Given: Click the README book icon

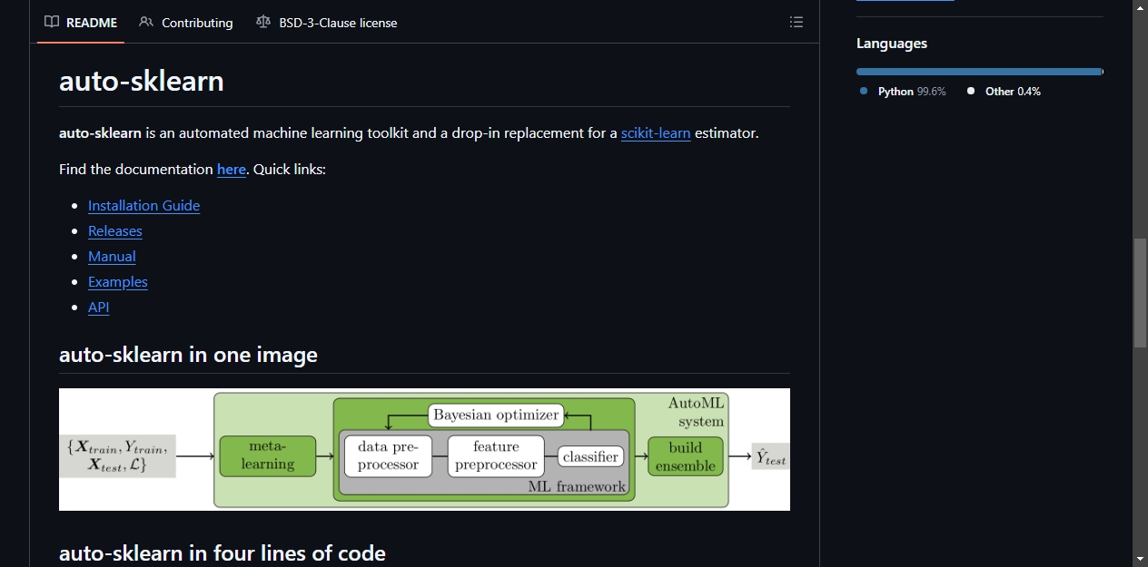Looking at the screenshot, I should (x=52, y=23).
